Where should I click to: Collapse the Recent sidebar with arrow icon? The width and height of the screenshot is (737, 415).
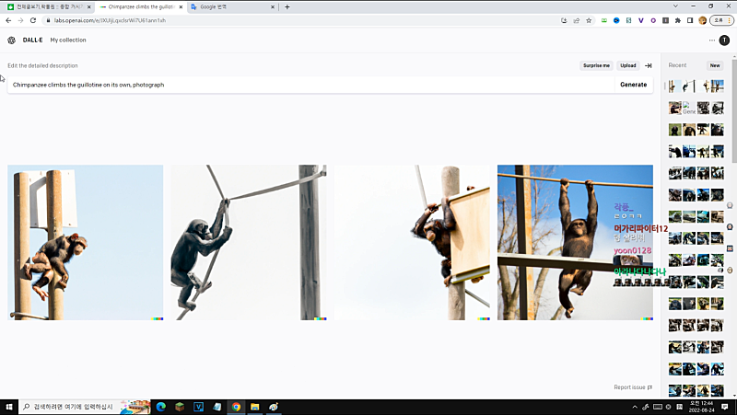coord(649,65)
